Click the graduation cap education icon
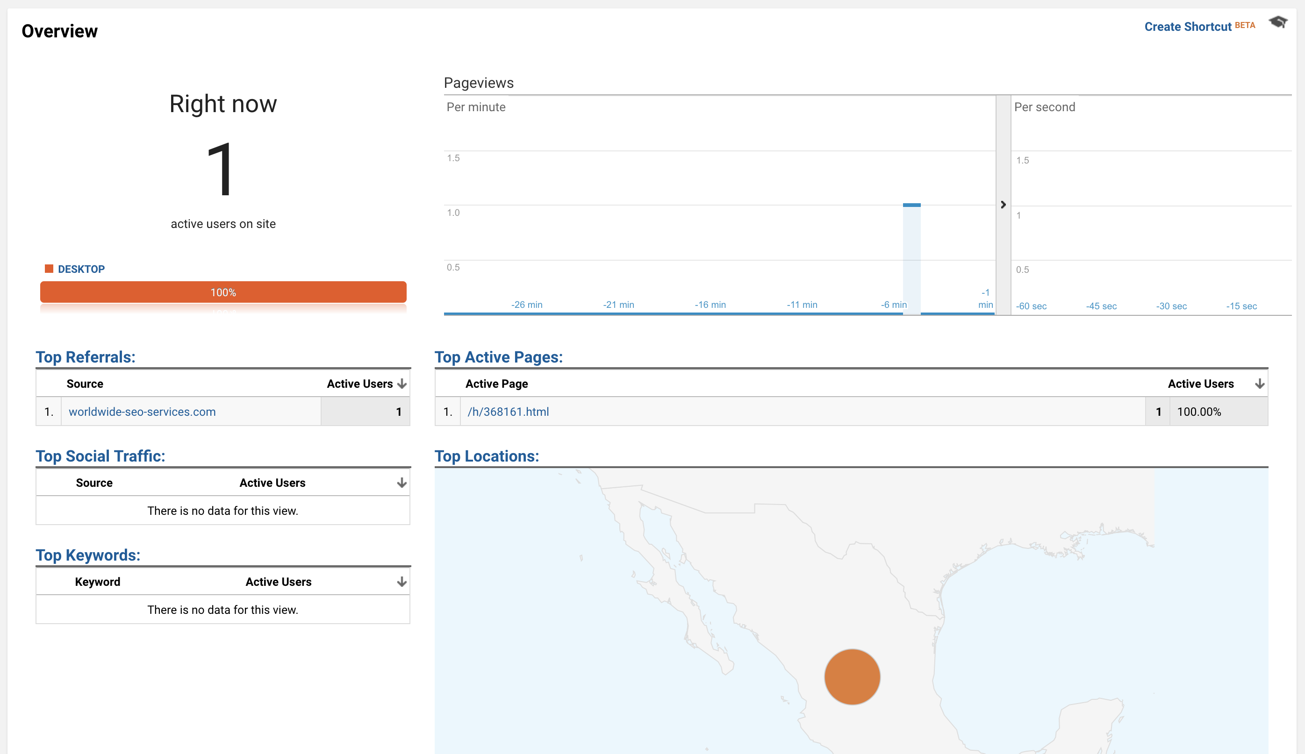The height and width of the screenshot is (754, 1305). pyautogui.click(x=1277, y=22)
